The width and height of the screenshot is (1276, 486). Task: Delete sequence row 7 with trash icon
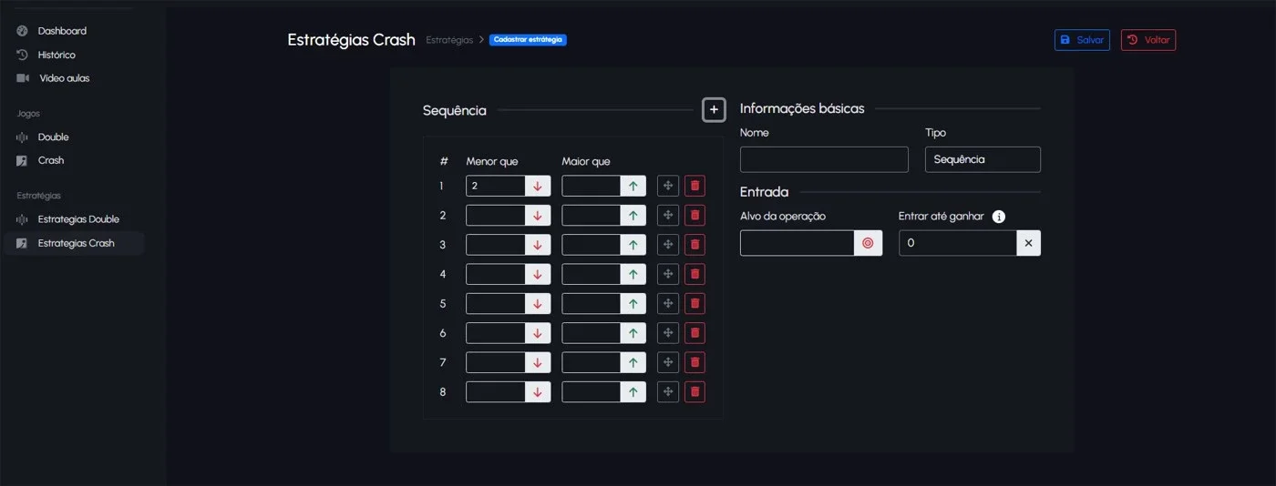[695, 362]
